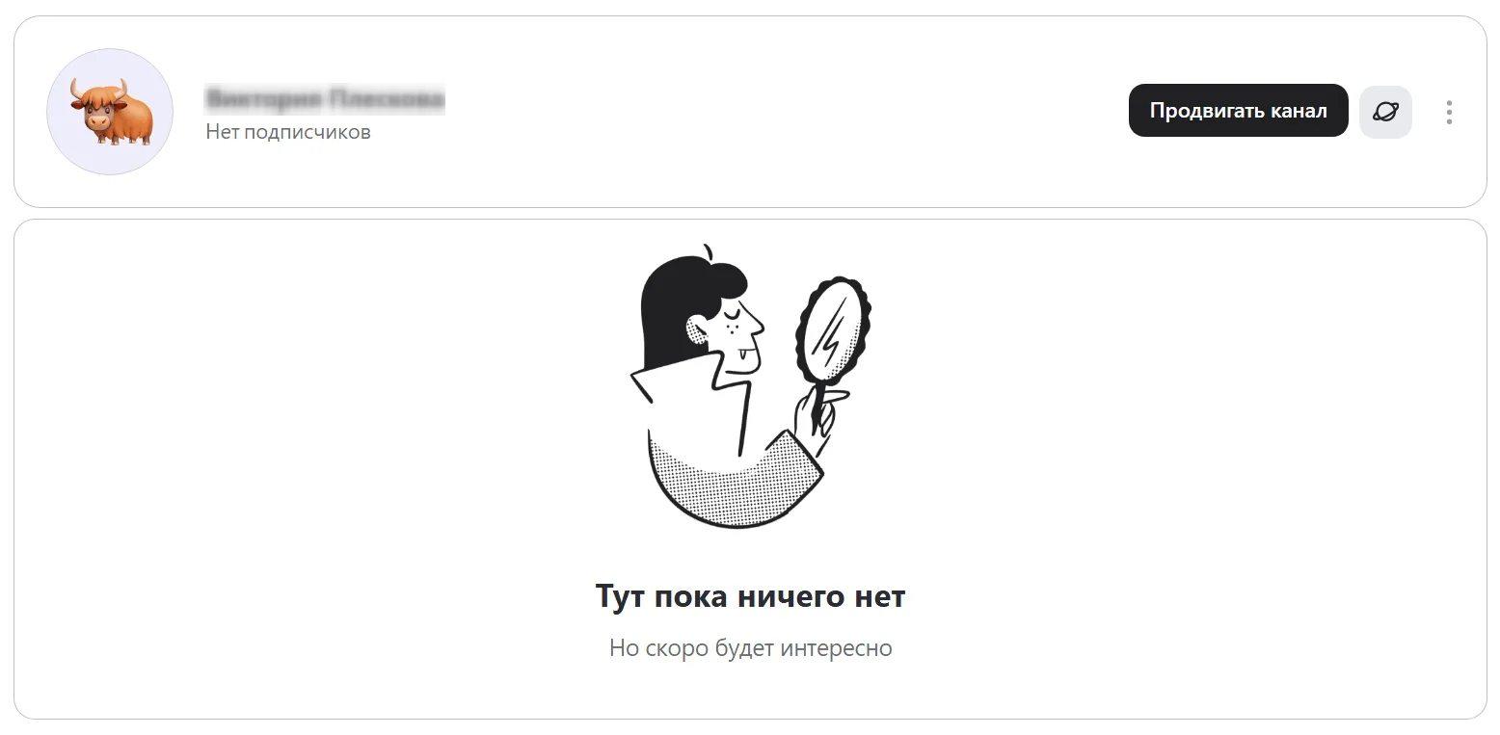Select the Но скоро будет интересно subtitle
This screenshot has width=1500, height=735.
(x=750, y=648)
